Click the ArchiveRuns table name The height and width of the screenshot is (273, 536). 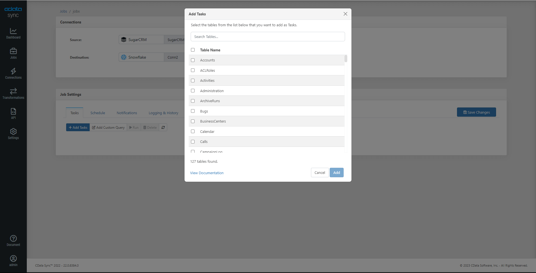coord(210,101)
